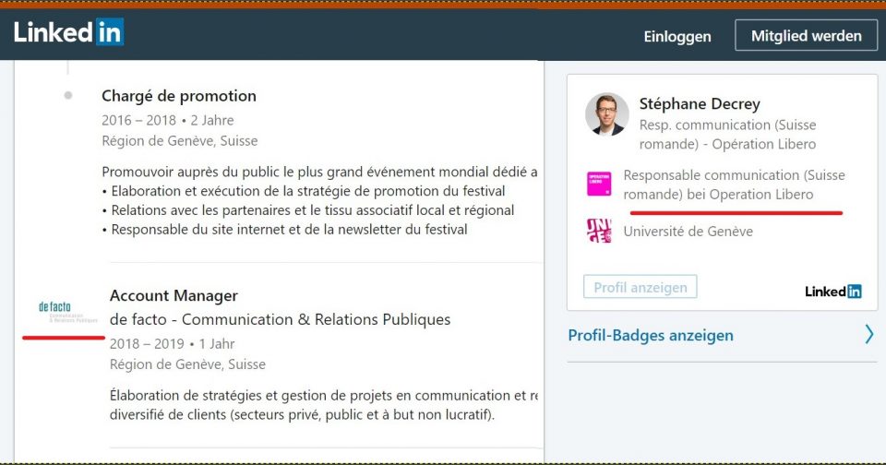Click the Profil anzeigen button
Image resolution: width=886 pixels, height=465 pixels.
[x=640, y=287]
